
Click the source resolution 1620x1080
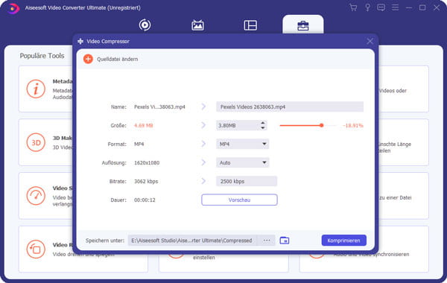[x=147, y=163]
